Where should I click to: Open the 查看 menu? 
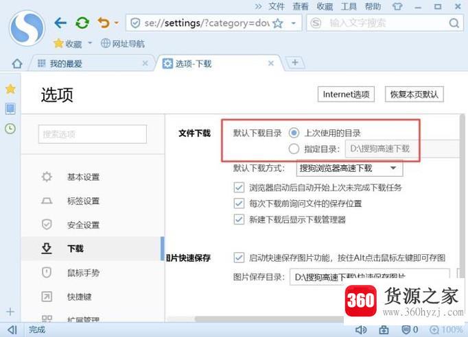click(301, 6)
